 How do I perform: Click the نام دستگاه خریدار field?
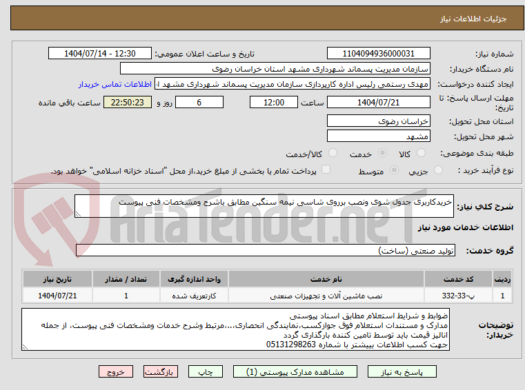[275, 69]
